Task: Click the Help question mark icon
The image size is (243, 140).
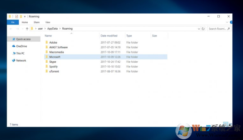Action: [231, 22]
